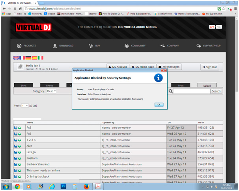Open the Stomp Radio bookmark

70,14
